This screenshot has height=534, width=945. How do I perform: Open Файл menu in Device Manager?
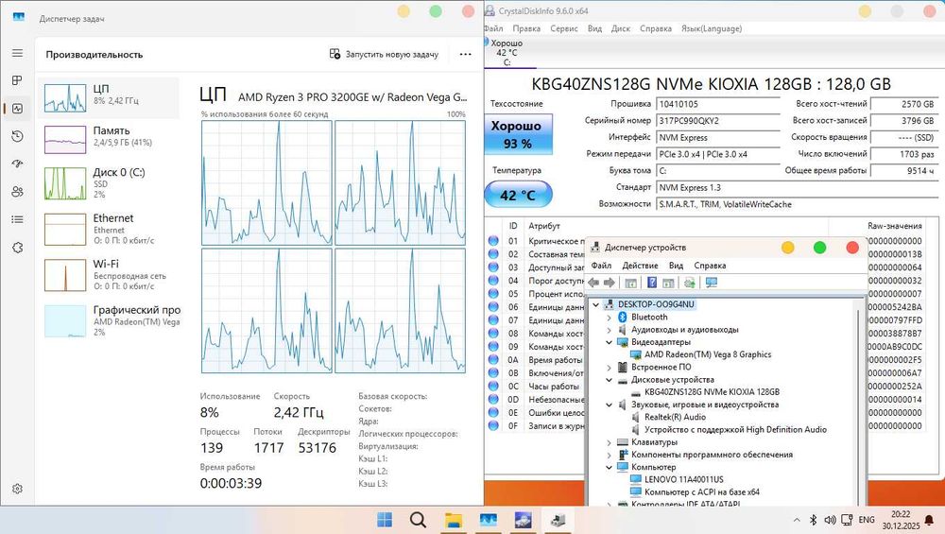(601, 266)
